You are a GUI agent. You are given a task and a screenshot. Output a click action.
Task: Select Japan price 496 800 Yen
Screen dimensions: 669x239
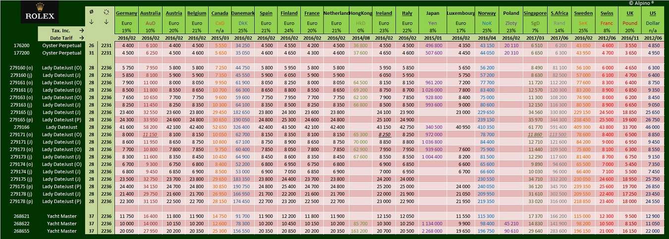tap(434, 45)
